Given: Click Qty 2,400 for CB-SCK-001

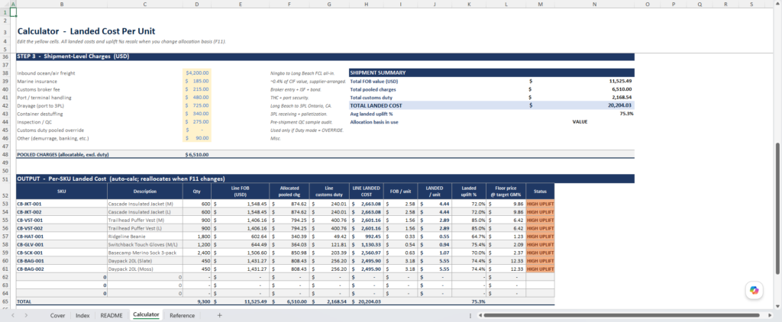Looking at the screenshot, I should (196, 253).
